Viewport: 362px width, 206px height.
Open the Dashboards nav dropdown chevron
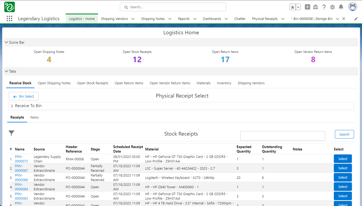(226, 19)
